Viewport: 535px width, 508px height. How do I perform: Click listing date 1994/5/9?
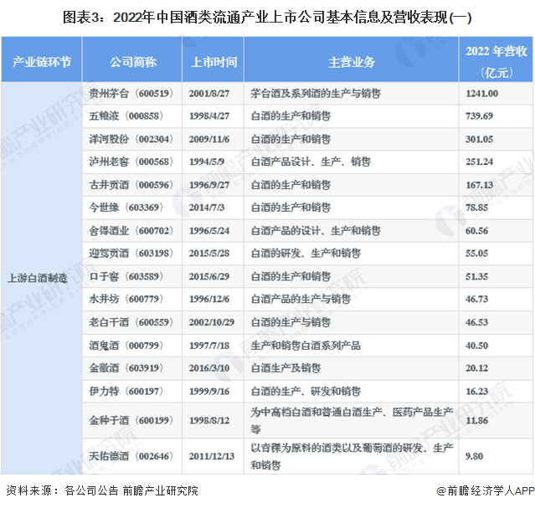[207, 162]
